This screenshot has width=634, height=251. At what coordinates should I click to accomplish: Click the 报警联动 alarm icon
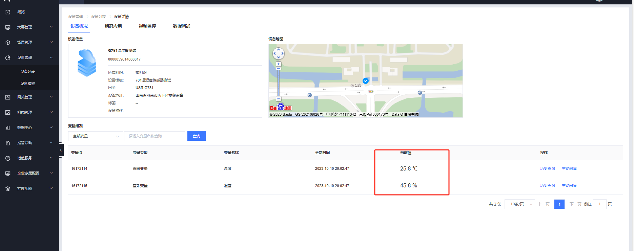tap(8, 143)
